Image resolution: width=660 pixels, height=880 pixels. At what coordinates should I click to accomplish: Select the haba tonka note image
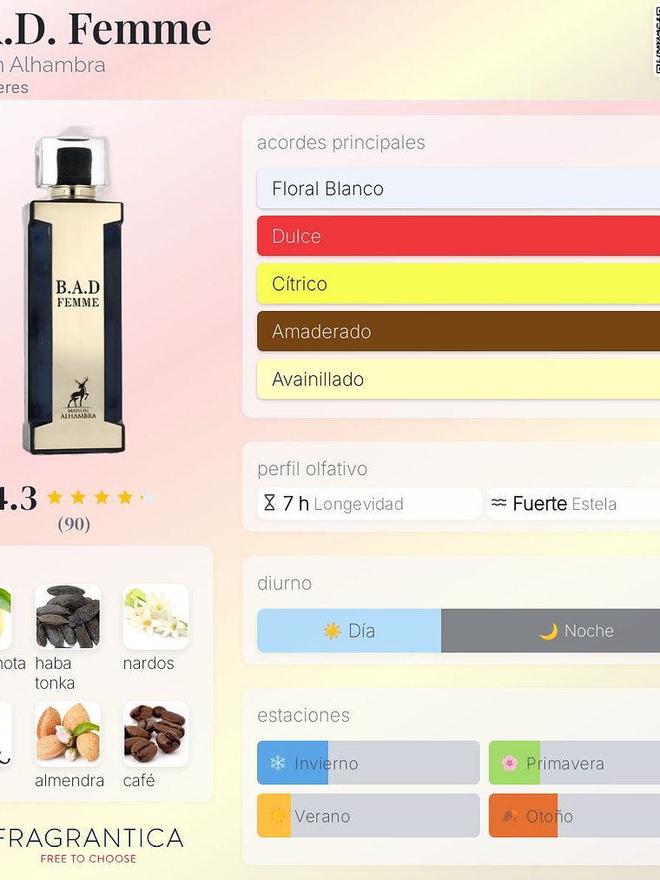point(68,616)
